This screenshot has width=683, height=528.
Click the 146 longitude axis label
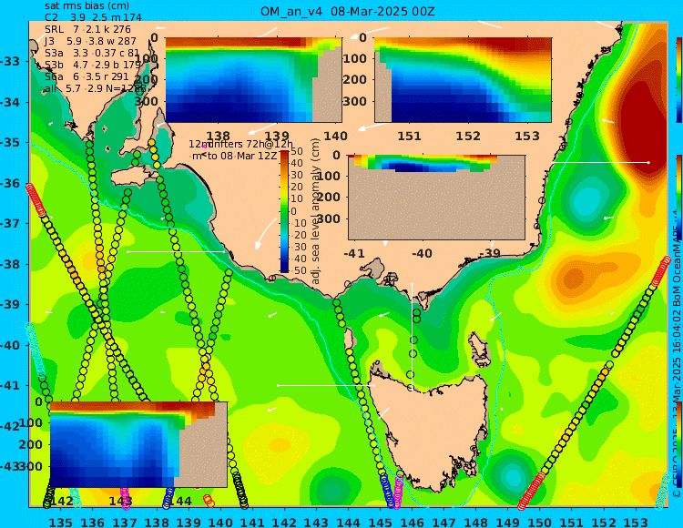(412, 523)
